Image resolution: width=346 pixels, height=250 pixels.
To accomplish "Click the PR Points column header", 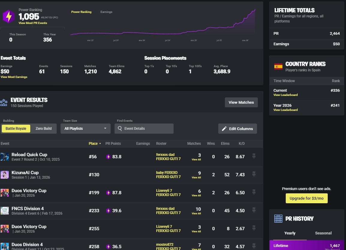I will click(x=113, y=143).
